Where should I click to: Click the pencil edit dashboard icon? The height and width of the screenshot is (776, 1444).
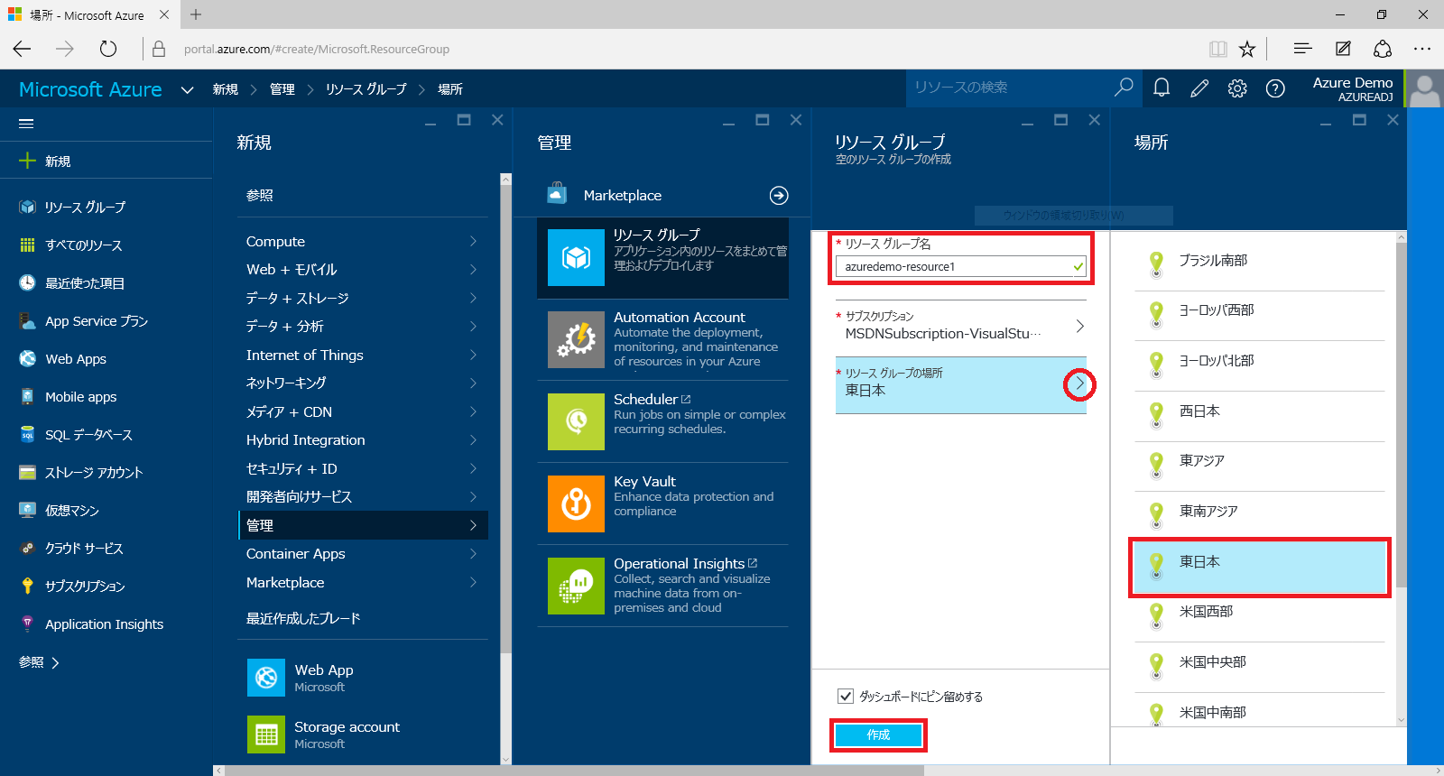coord(1199,88)
